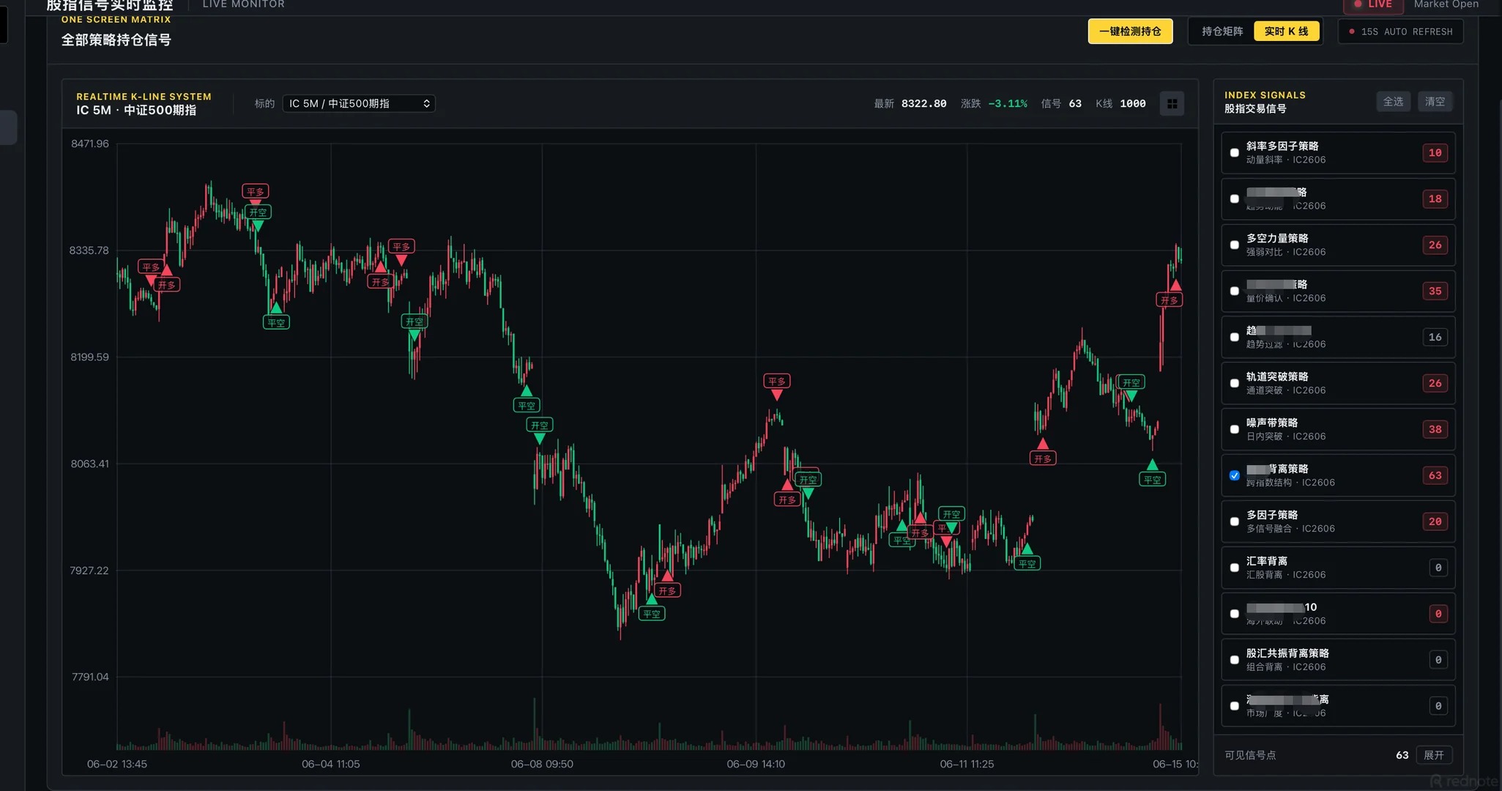
Task: Click the 一键检测持仓 button
Action: coord(1130,31)
